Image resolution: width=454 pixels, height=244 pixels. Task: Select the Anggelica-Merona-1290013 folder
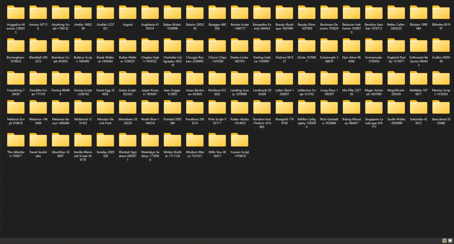16,20
